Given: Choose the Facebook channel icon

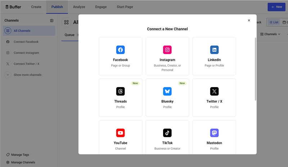Looking at the screenshot, I should [x=120, y=50].
